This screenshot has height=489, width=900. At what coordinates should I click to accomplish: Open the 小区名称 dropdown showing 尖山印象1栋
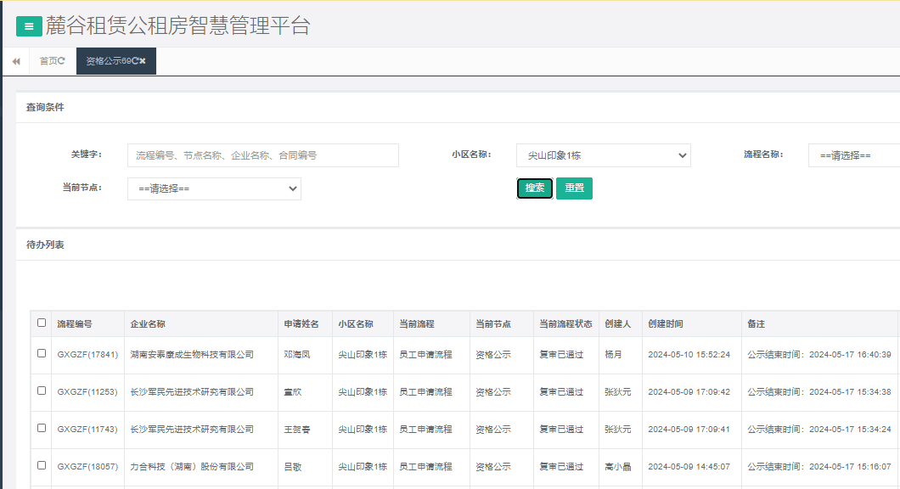(603, 155)
